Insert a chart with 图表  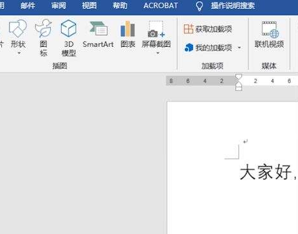[128, 34]
